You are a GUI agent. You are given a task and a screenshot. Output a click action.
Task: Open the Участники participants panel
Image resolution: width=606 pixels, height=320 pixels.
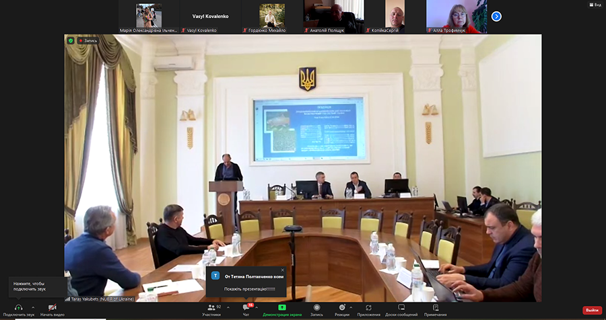211,309
